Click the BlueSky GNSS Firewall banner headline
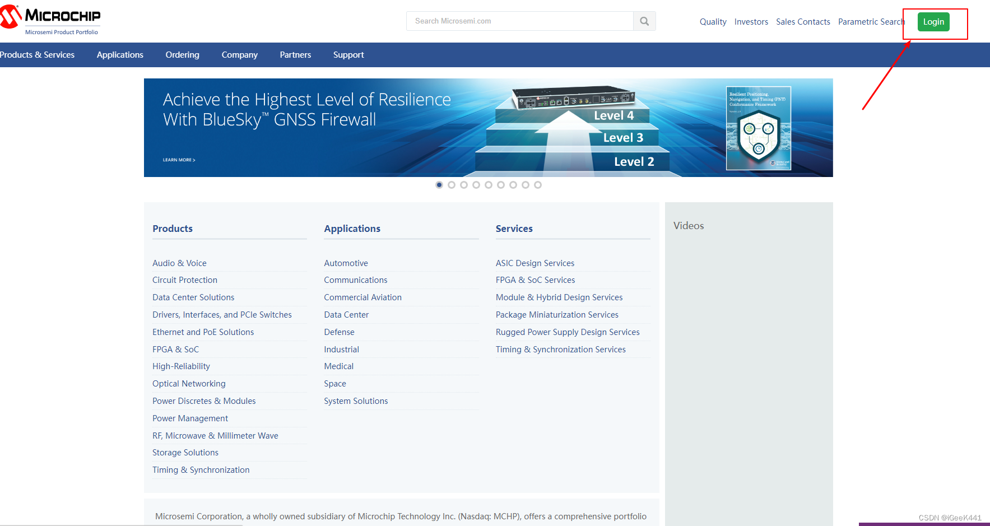The height and width of the screenshot is (526, 990). (306, 110)
